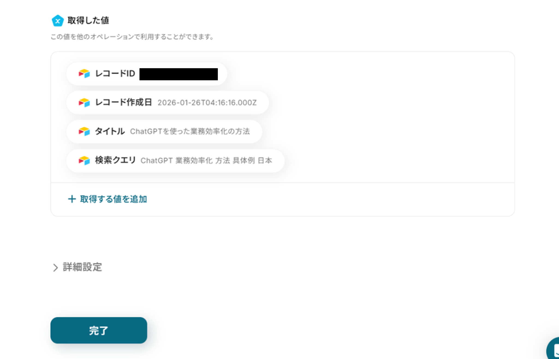The image size is (559, 359).
Task: Click the Airtable icon in タイトル chip
Action: [84, 131]
